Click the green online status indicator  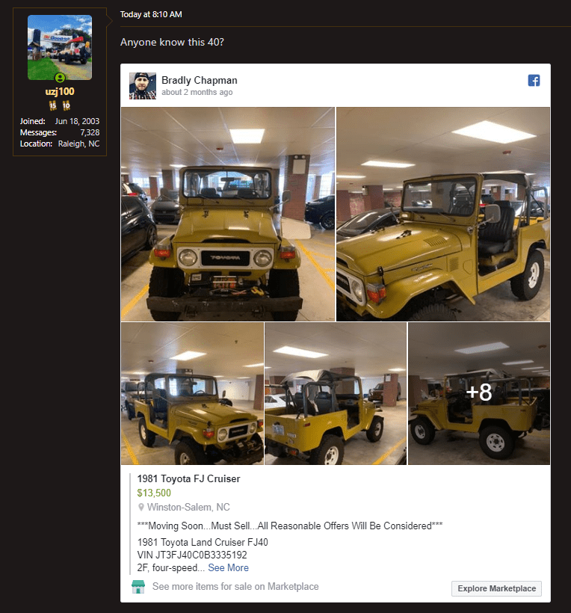click(x=60, y=78)
